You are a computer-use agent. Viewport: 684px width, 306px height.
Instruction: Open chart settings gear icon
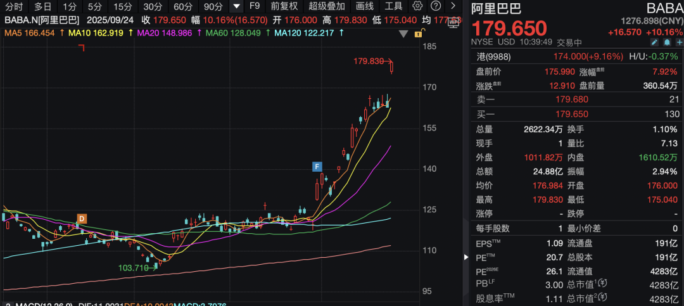[x=417, y=6]
